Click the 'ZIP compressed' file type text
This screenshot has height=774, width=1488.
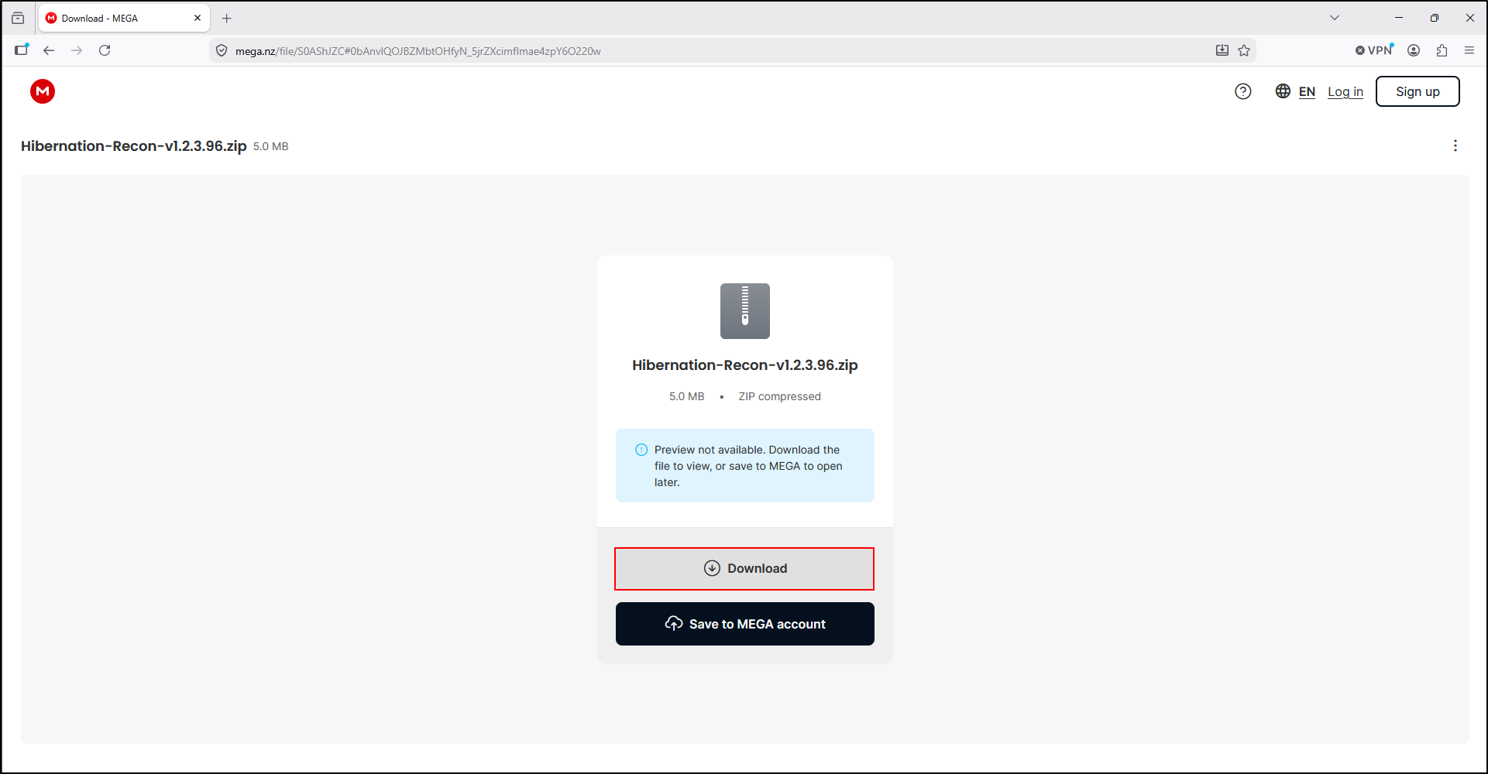[779, 396]
